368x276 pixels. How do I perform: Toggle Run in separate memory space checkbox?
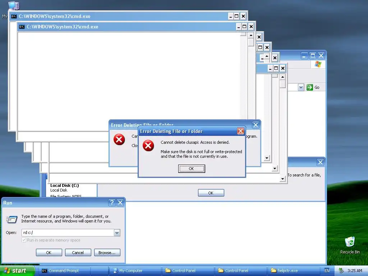24,240
